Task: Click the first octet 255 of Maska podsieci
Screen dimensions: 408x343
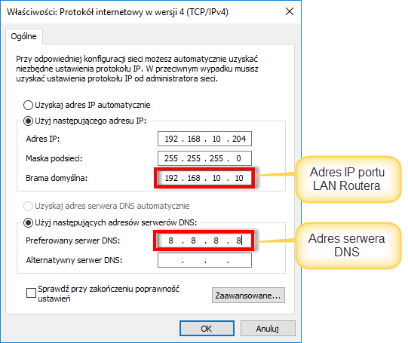Action: point(171,158)
